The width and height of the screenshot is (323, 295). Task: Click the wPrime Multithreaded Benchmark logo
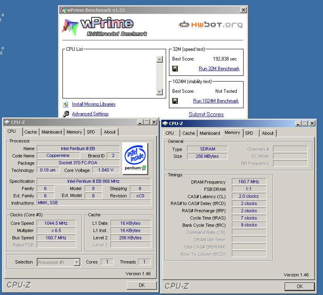104,27
